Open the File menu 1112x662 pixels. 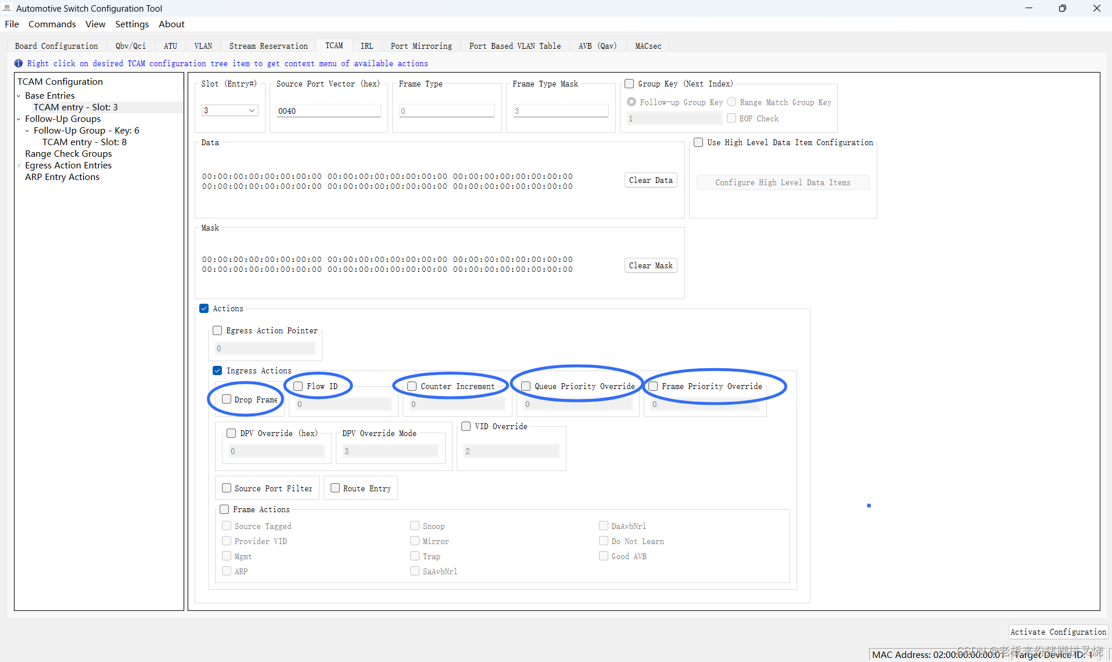tap(12, 24)
